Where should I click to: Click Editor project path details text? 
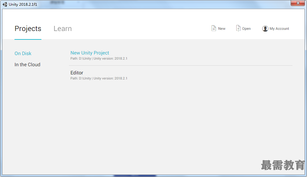(99, 79)
